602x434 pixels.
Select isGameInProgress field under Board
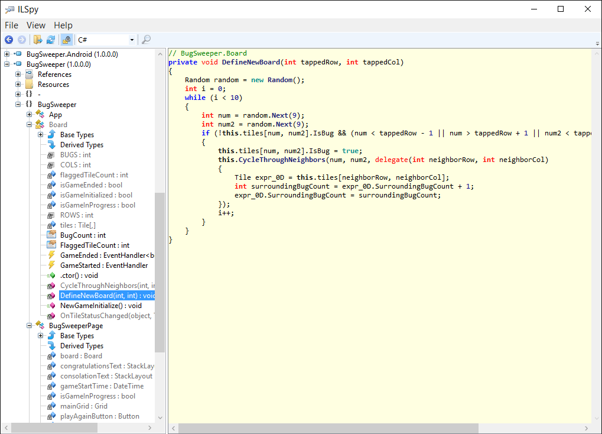pos(97,205)
